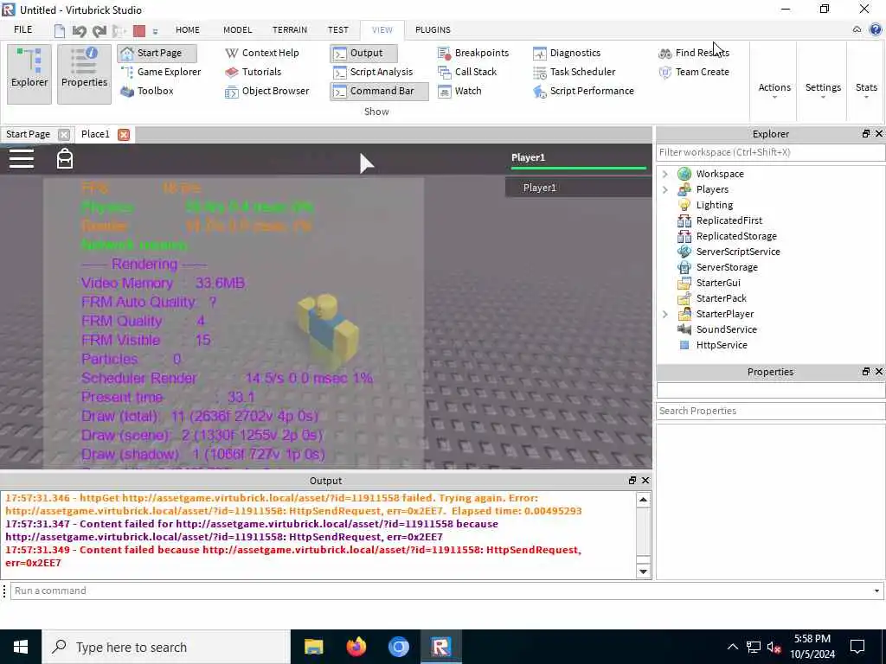Image resolution: width=886 pixels, height=664 pixels.
Task: Show the Toolbox panel
Action: pyautogui.click(x=147, y=91)
